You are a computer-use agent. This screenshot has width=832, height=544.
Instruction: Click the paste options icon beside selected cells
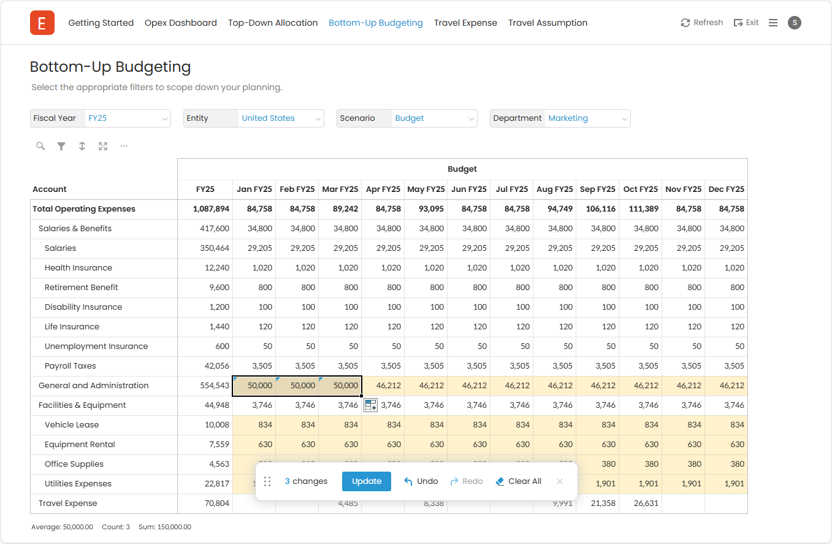click(370, 405)
